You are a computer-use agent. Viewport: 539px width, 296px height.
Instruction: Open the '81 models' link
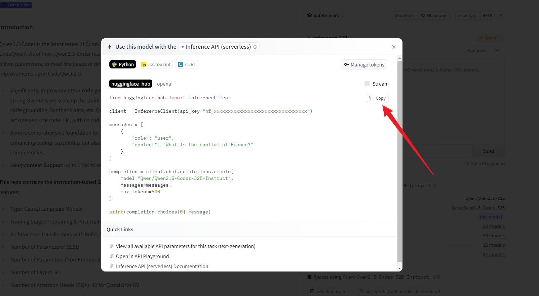pos(494,255)
